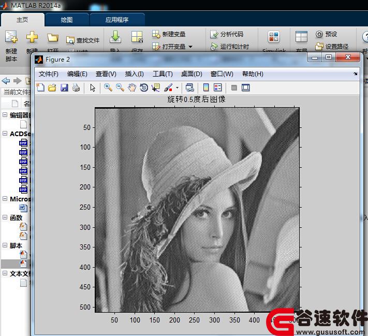
Task: Select the Rotate 3D tool
Action: pos(144,88)
